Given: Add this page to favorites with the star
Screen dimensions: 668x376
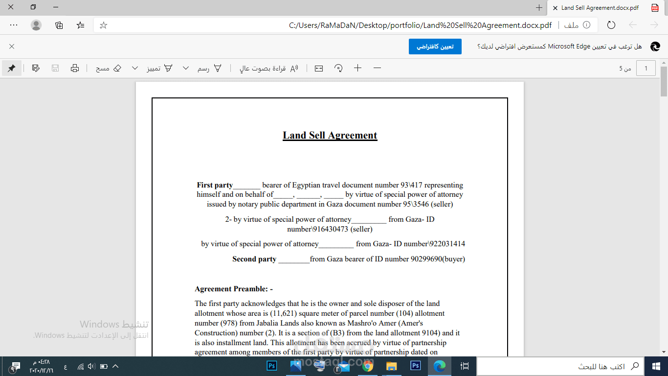Looking at the screenshot, I should click(103, 25).
